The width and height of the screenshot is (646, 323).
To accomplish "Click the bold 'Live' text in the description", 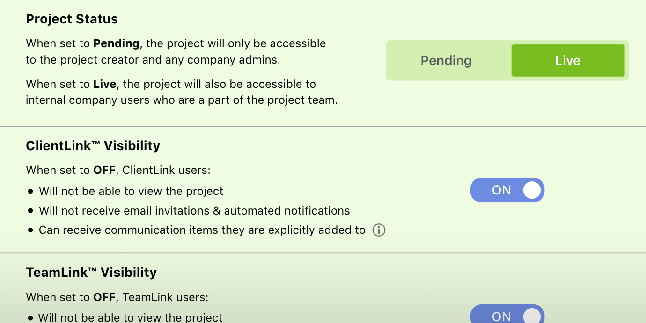I will click(x=104, y=84).
